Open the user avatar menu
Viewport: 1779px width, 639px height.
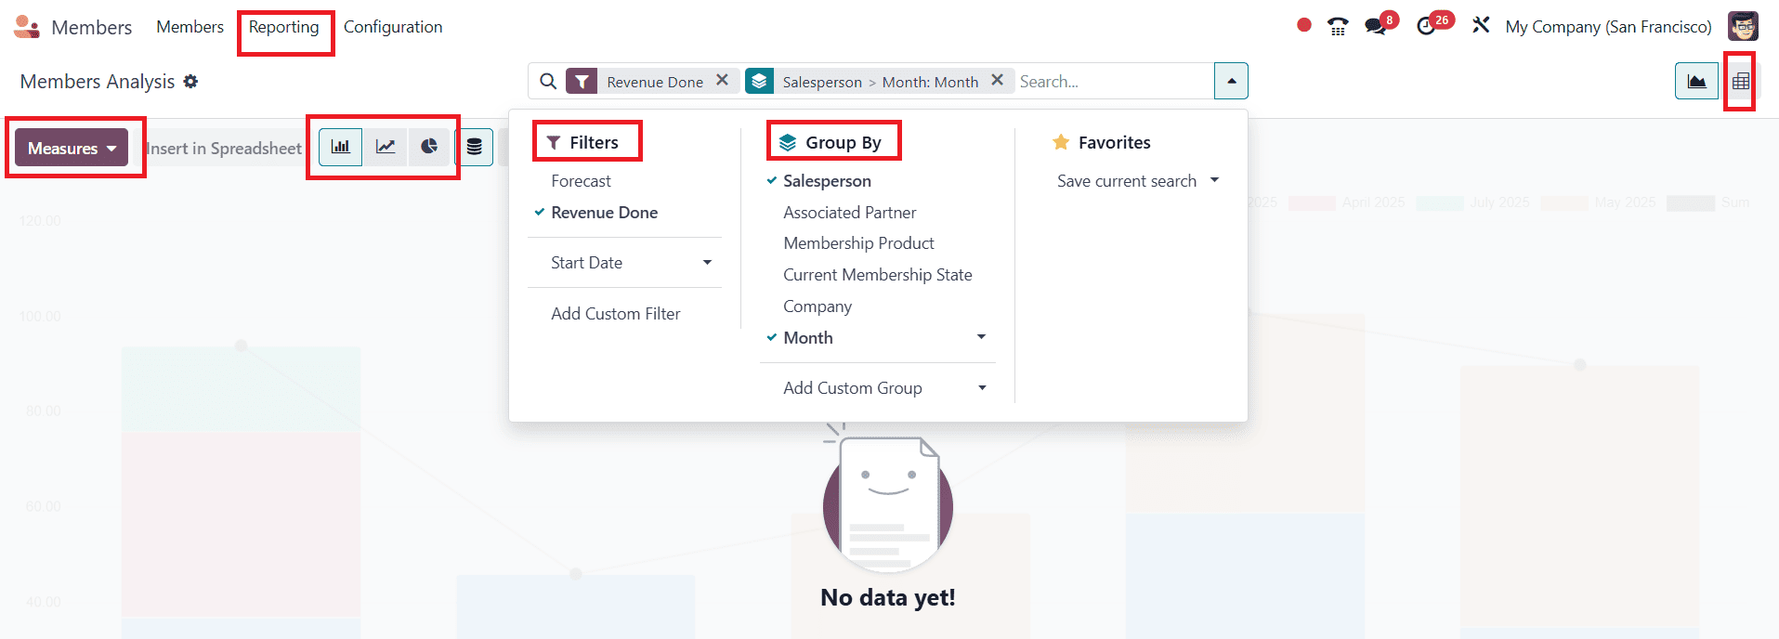pyautogui.click(x=1743, y=26)
